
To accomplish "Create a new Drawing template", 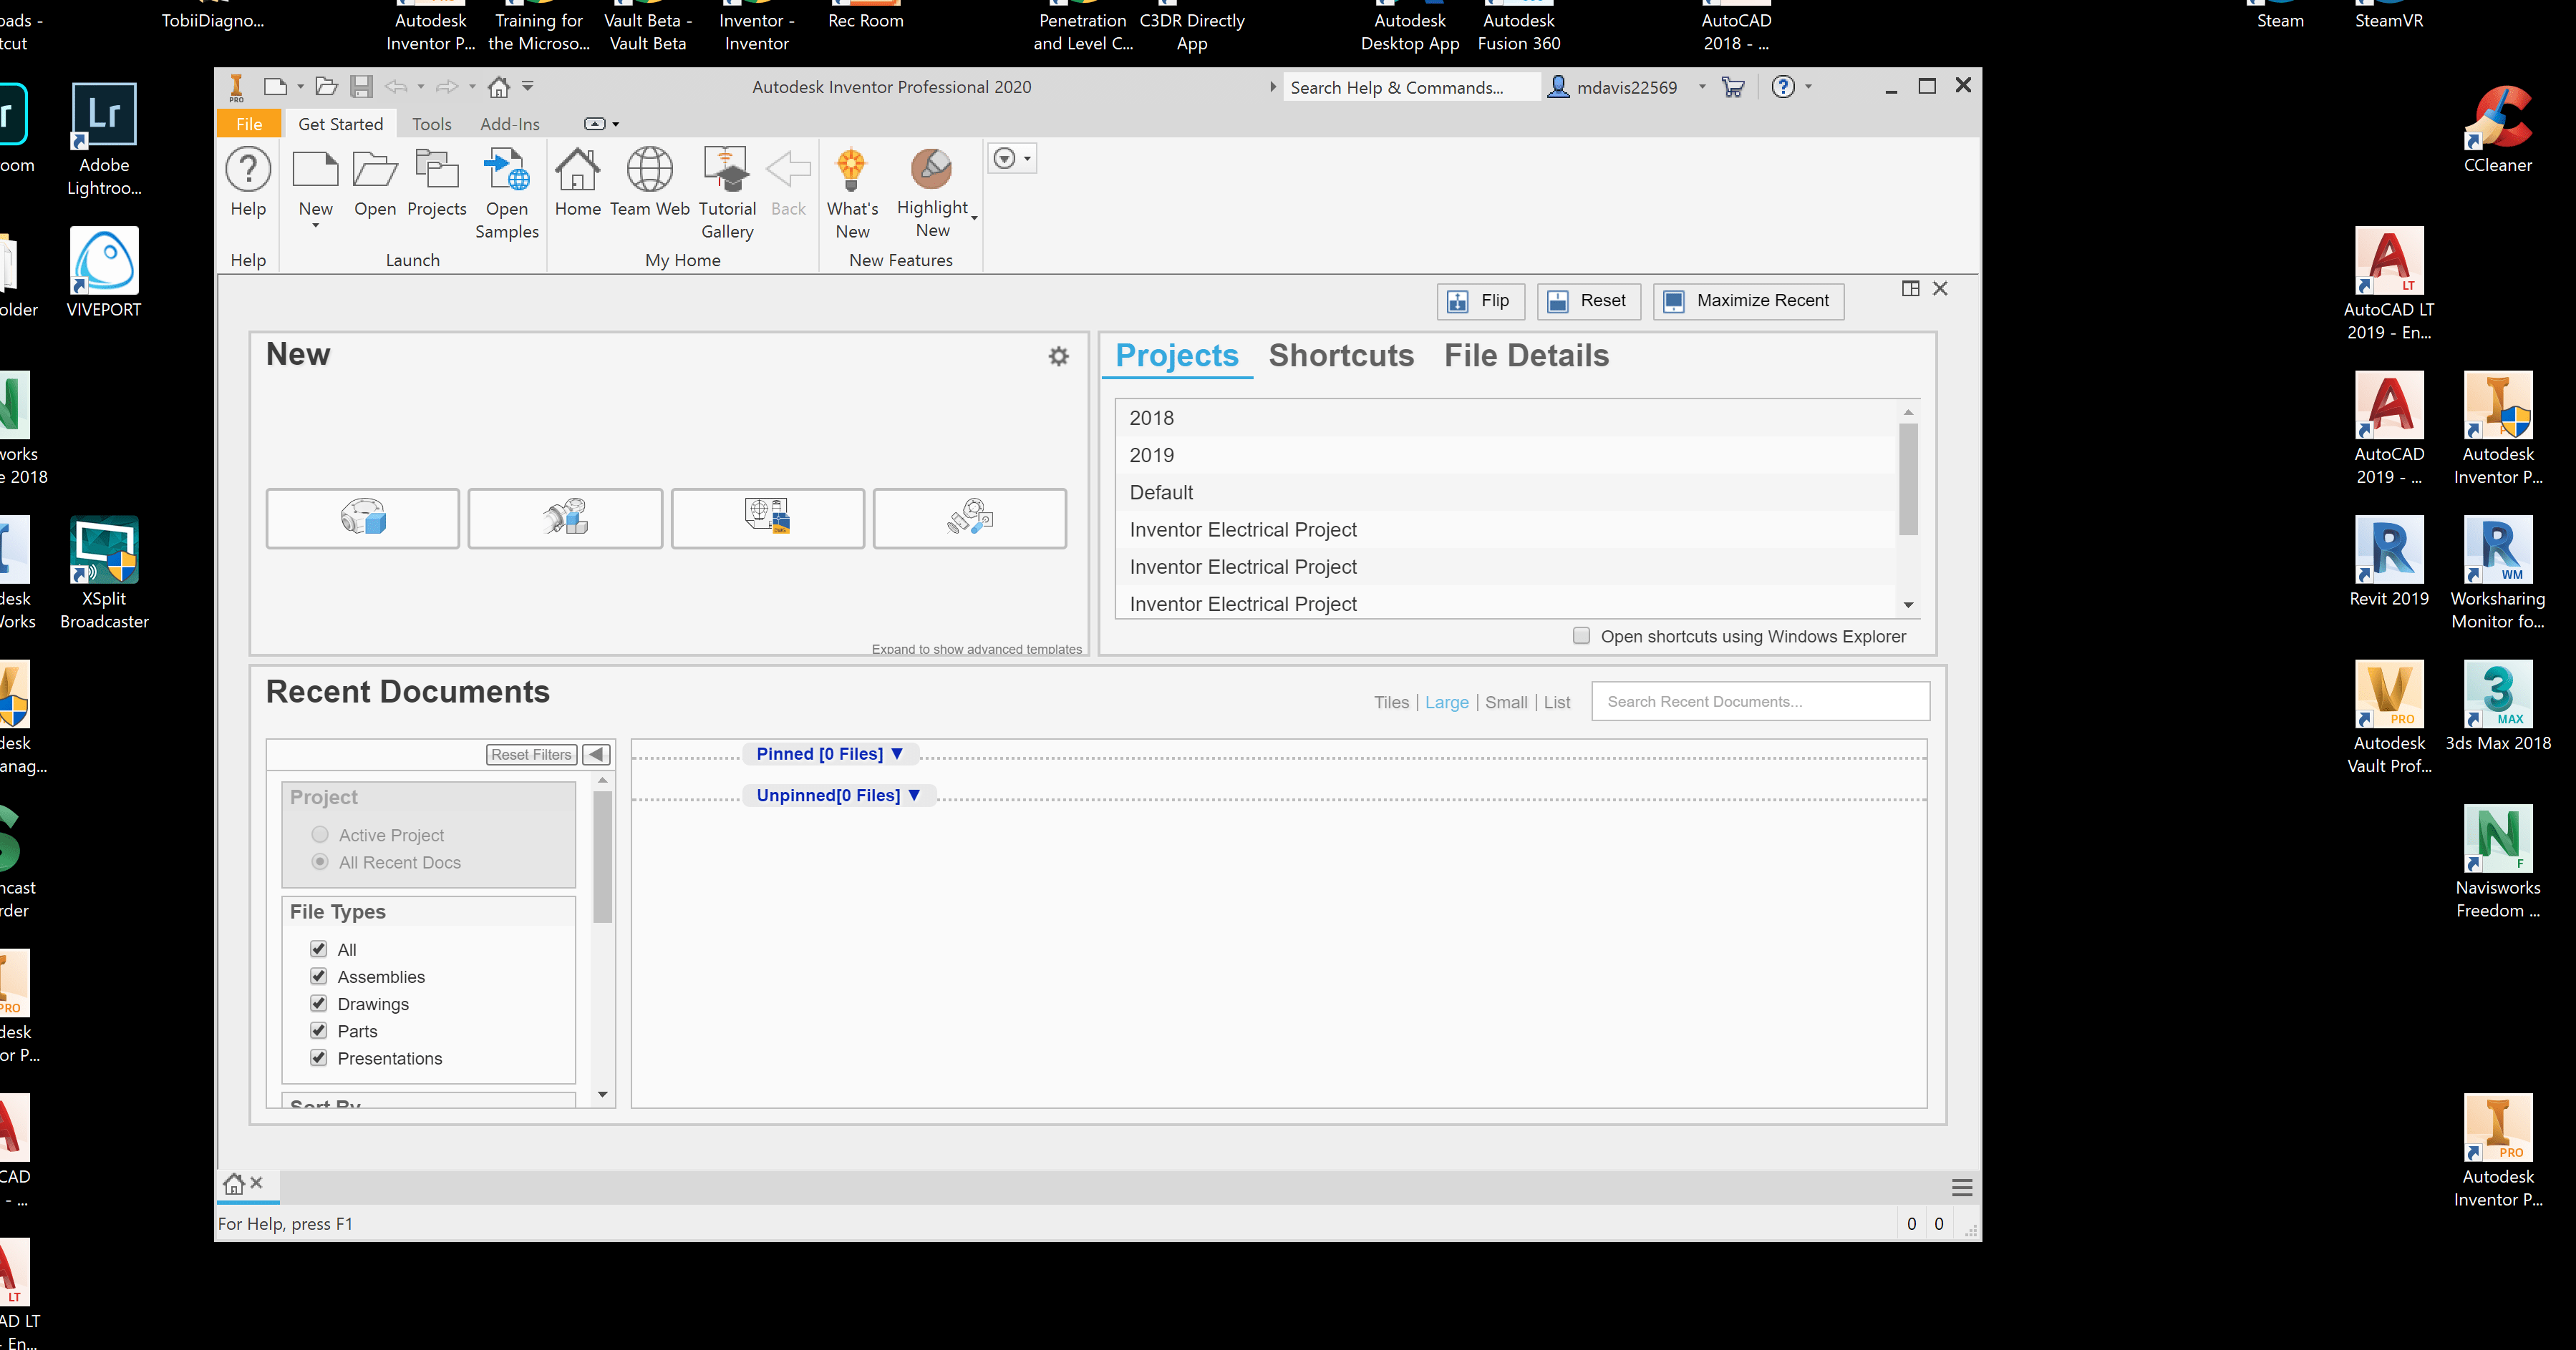I will point(767,518).
